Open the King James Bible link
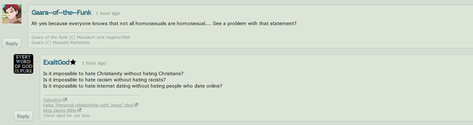This screenshot has width=473, height=125. pos(60,110)
